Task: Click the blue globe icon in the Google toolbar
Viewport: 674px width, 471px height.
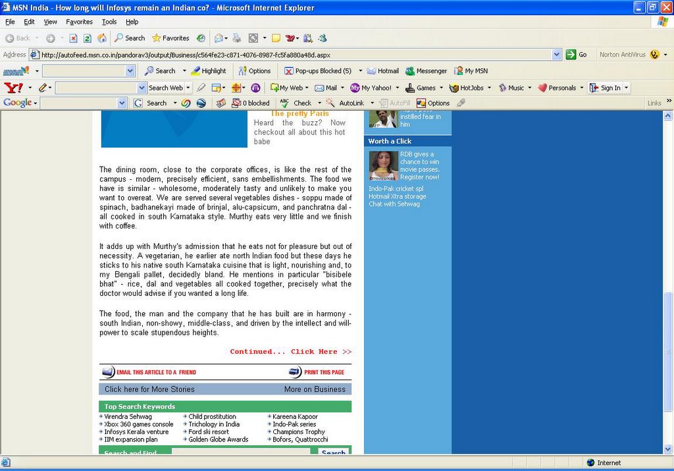Action: [201, 103]
